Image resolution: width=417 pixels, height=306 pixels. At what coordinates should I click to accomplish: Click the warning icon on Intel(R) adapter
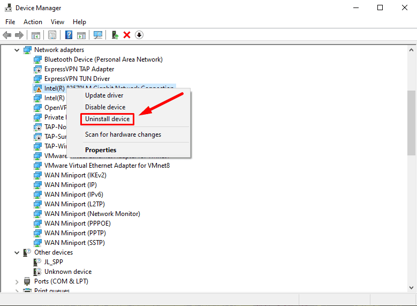(37, 88)
